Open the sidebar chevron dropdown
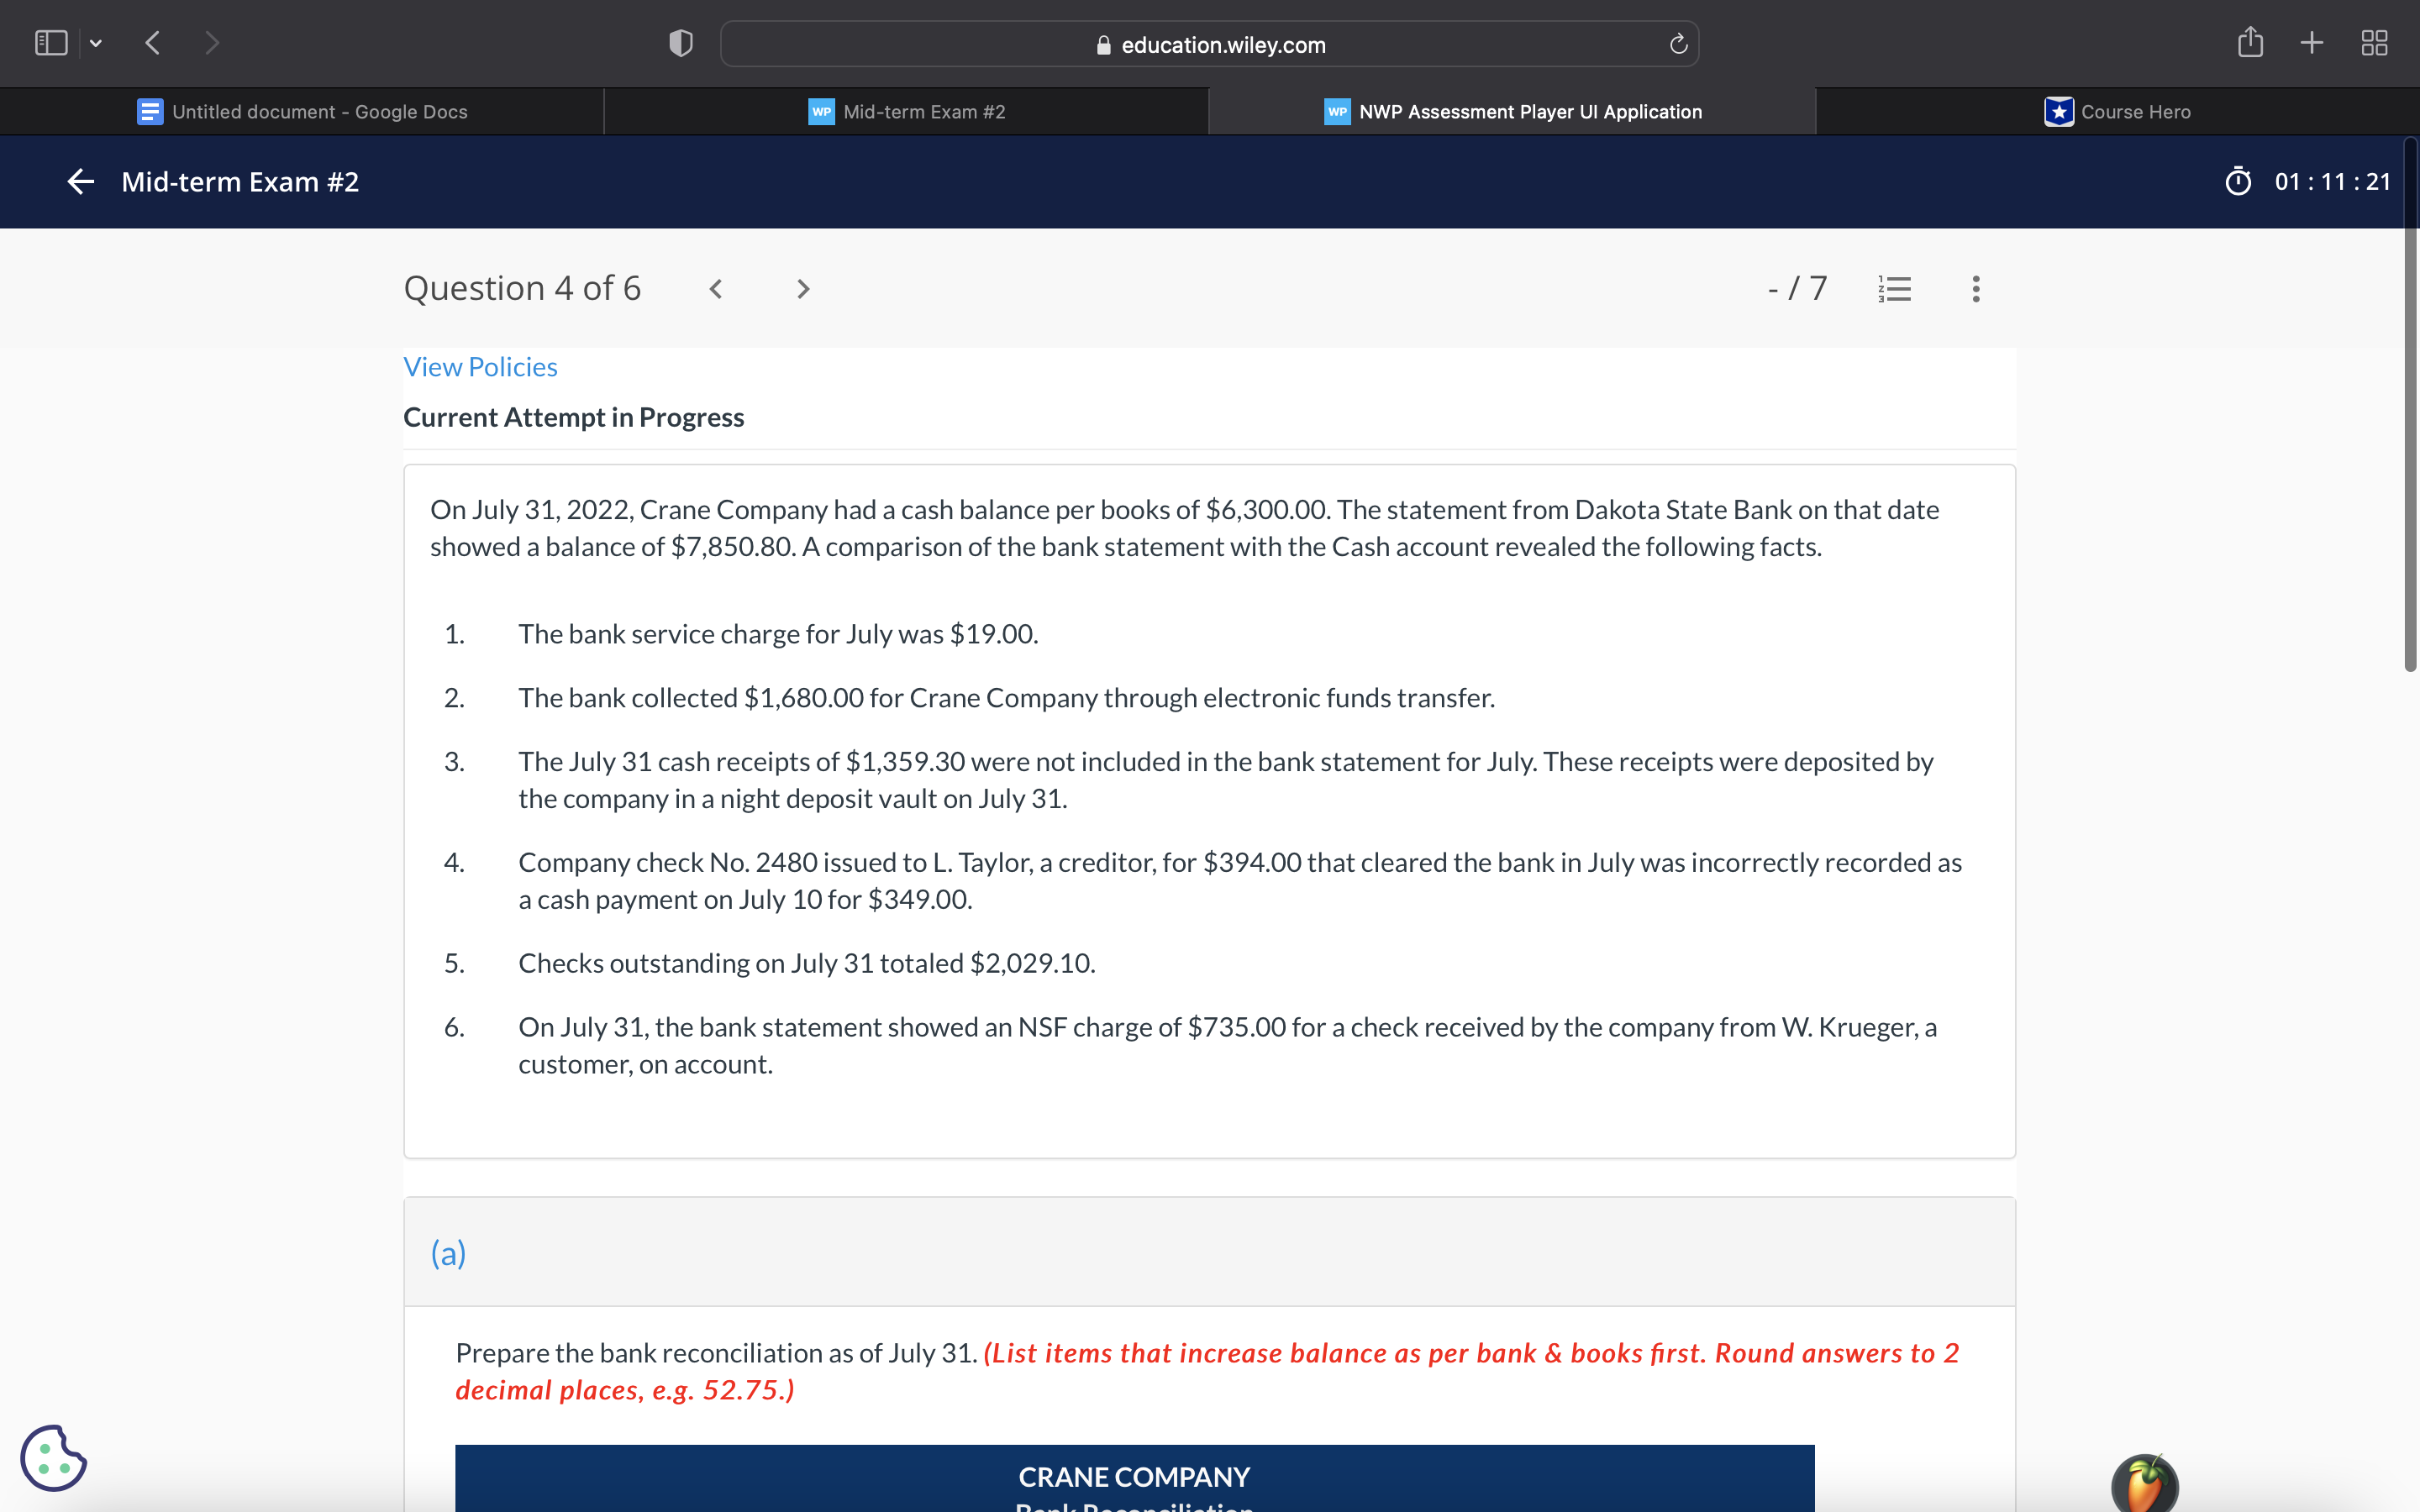The width and height of the screenshot is (2420, 1512). click(96, 42)
